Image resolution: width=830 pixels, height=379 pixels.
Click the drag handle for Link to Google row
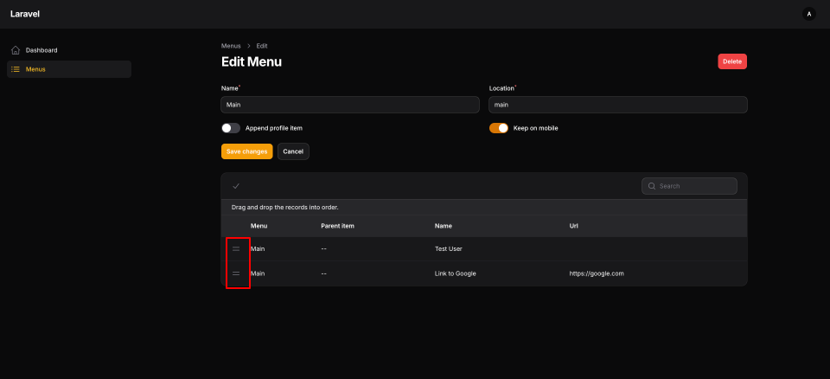[x=236, y=273]
